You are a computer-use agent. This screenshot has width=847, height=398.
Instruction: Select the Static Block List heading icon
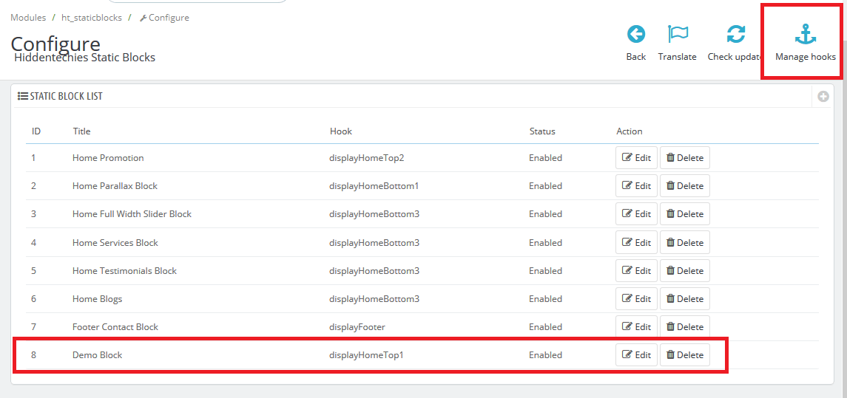pos(23,97)
